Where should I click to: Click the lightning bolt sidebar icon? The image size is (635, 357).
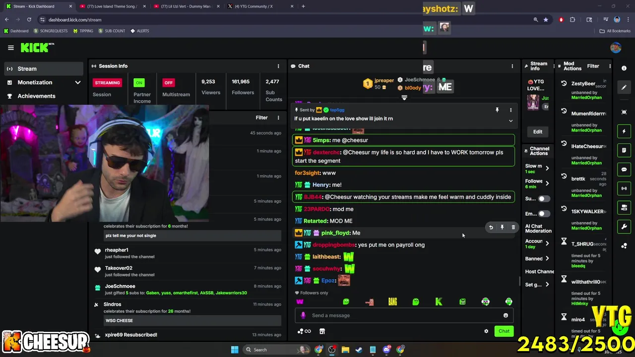coord(624,131)
